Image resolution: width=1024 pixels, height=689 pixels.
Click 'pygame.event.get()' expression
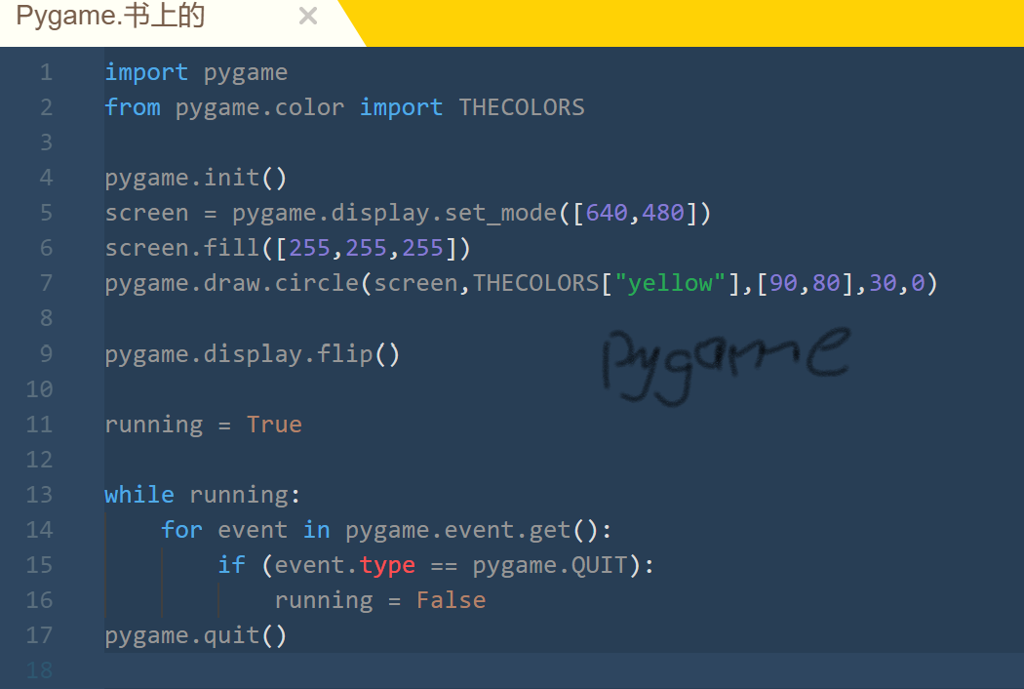[471, 530]
